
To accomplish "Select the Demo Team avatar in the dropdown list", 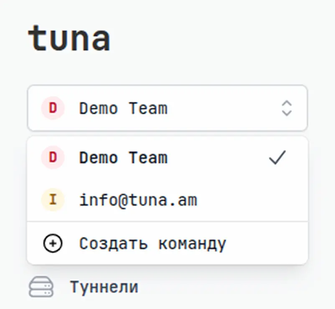I will 52,157.
